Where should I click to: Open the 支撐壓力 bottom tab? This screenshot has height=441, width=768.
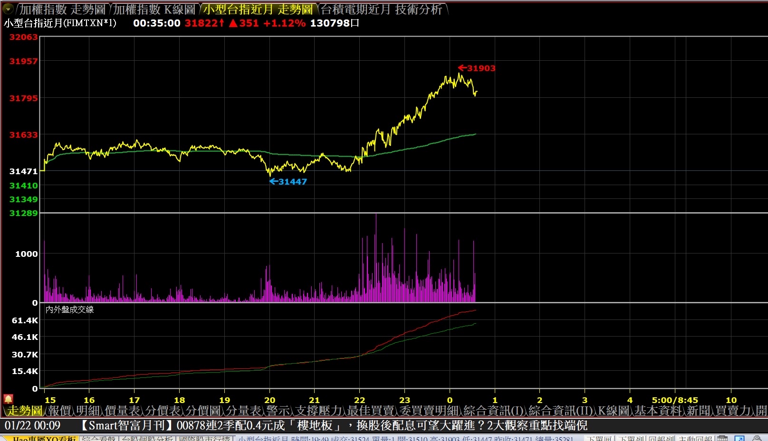click(319, 411)
